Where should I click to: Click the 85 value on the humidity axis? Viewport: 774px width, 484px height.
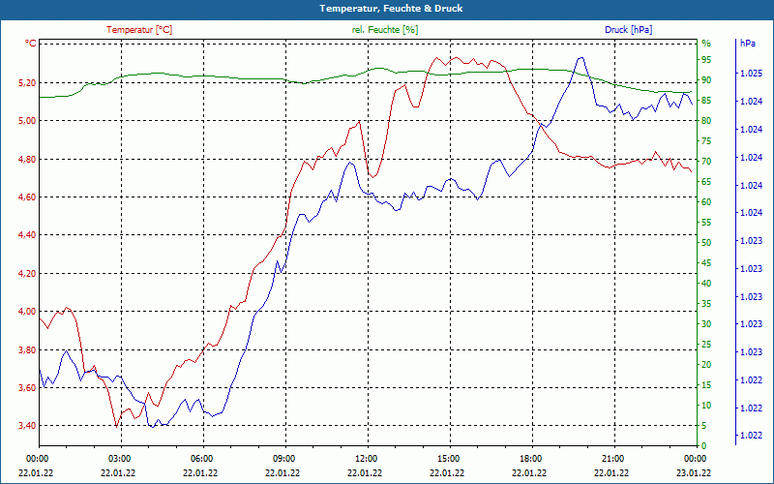706,101
